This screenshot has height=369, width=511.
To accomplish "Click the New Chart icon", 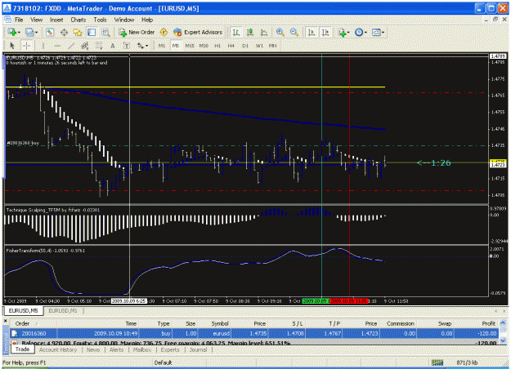I will click(x=12, y=32).
